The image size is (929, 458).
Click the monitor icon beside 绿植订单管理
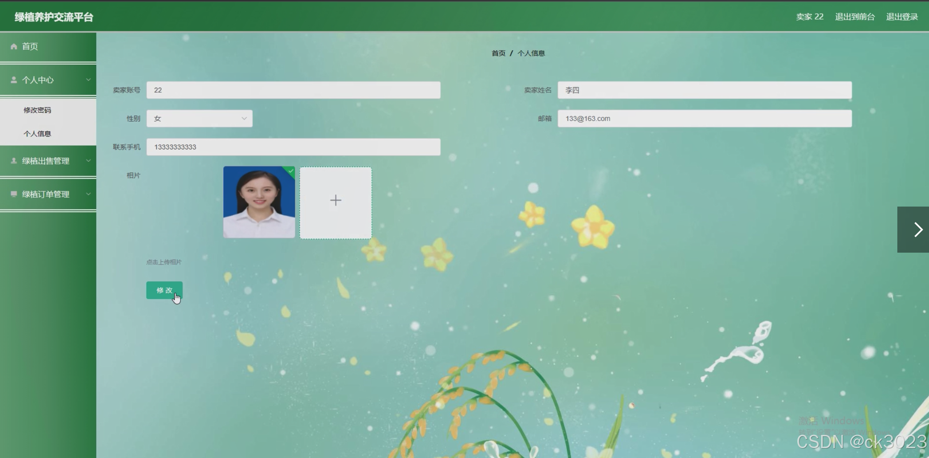(x=14, y=194)
